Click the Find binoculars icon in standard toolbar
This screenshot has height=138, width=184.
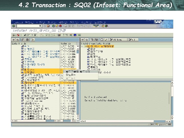70,26
